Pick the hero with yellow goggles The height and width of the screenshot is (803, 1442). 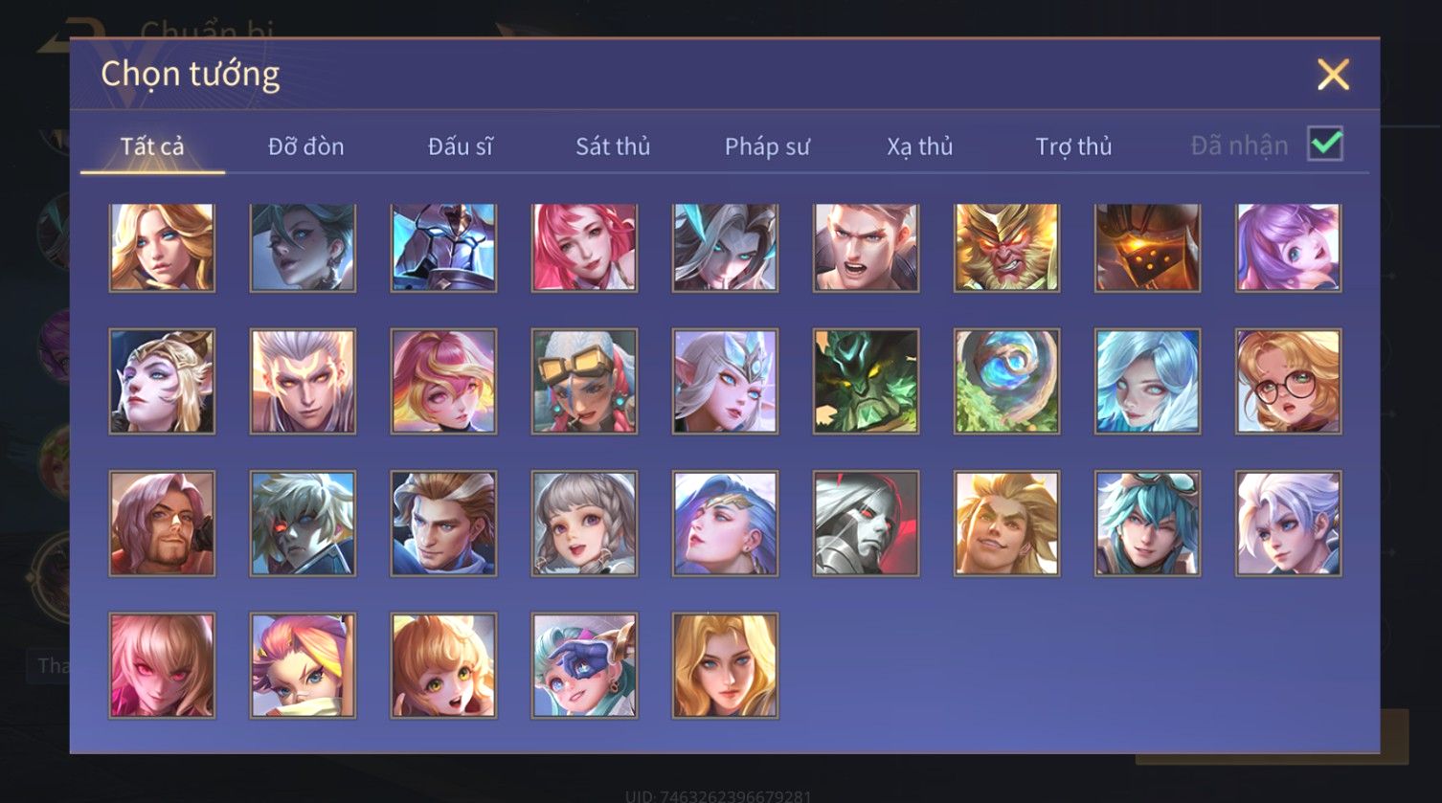(584, 382)
